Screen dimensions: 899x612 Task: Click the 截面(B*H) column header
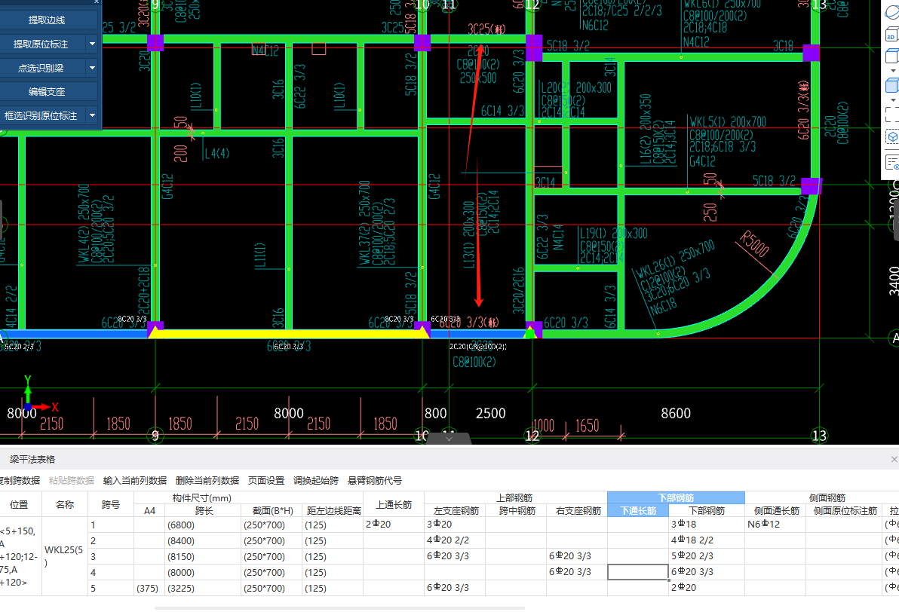coord(272,510)
